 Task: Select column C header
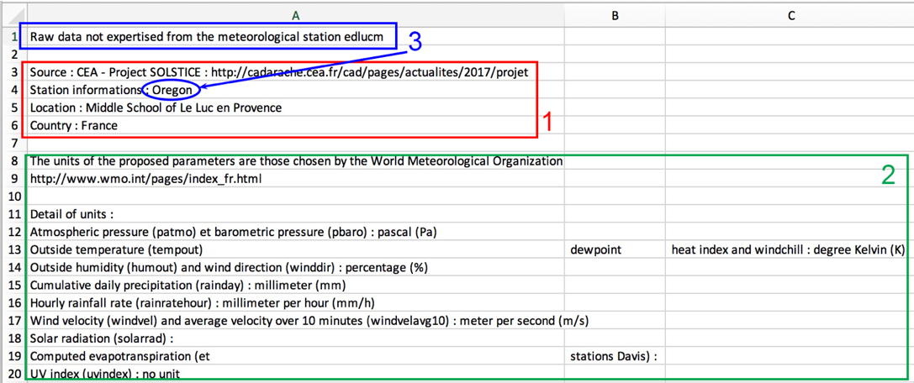click(790, 16)
